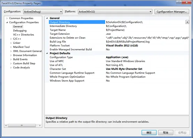Select the C/C++ tree label

(17, 39)
